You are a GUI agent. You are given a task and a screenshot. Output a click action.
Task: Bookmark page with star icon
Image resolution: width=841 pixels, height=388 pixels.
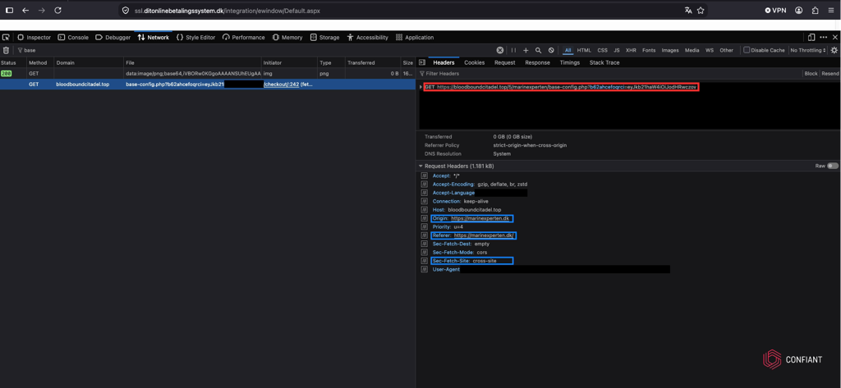pyautogui.click(x=701, y=10)
